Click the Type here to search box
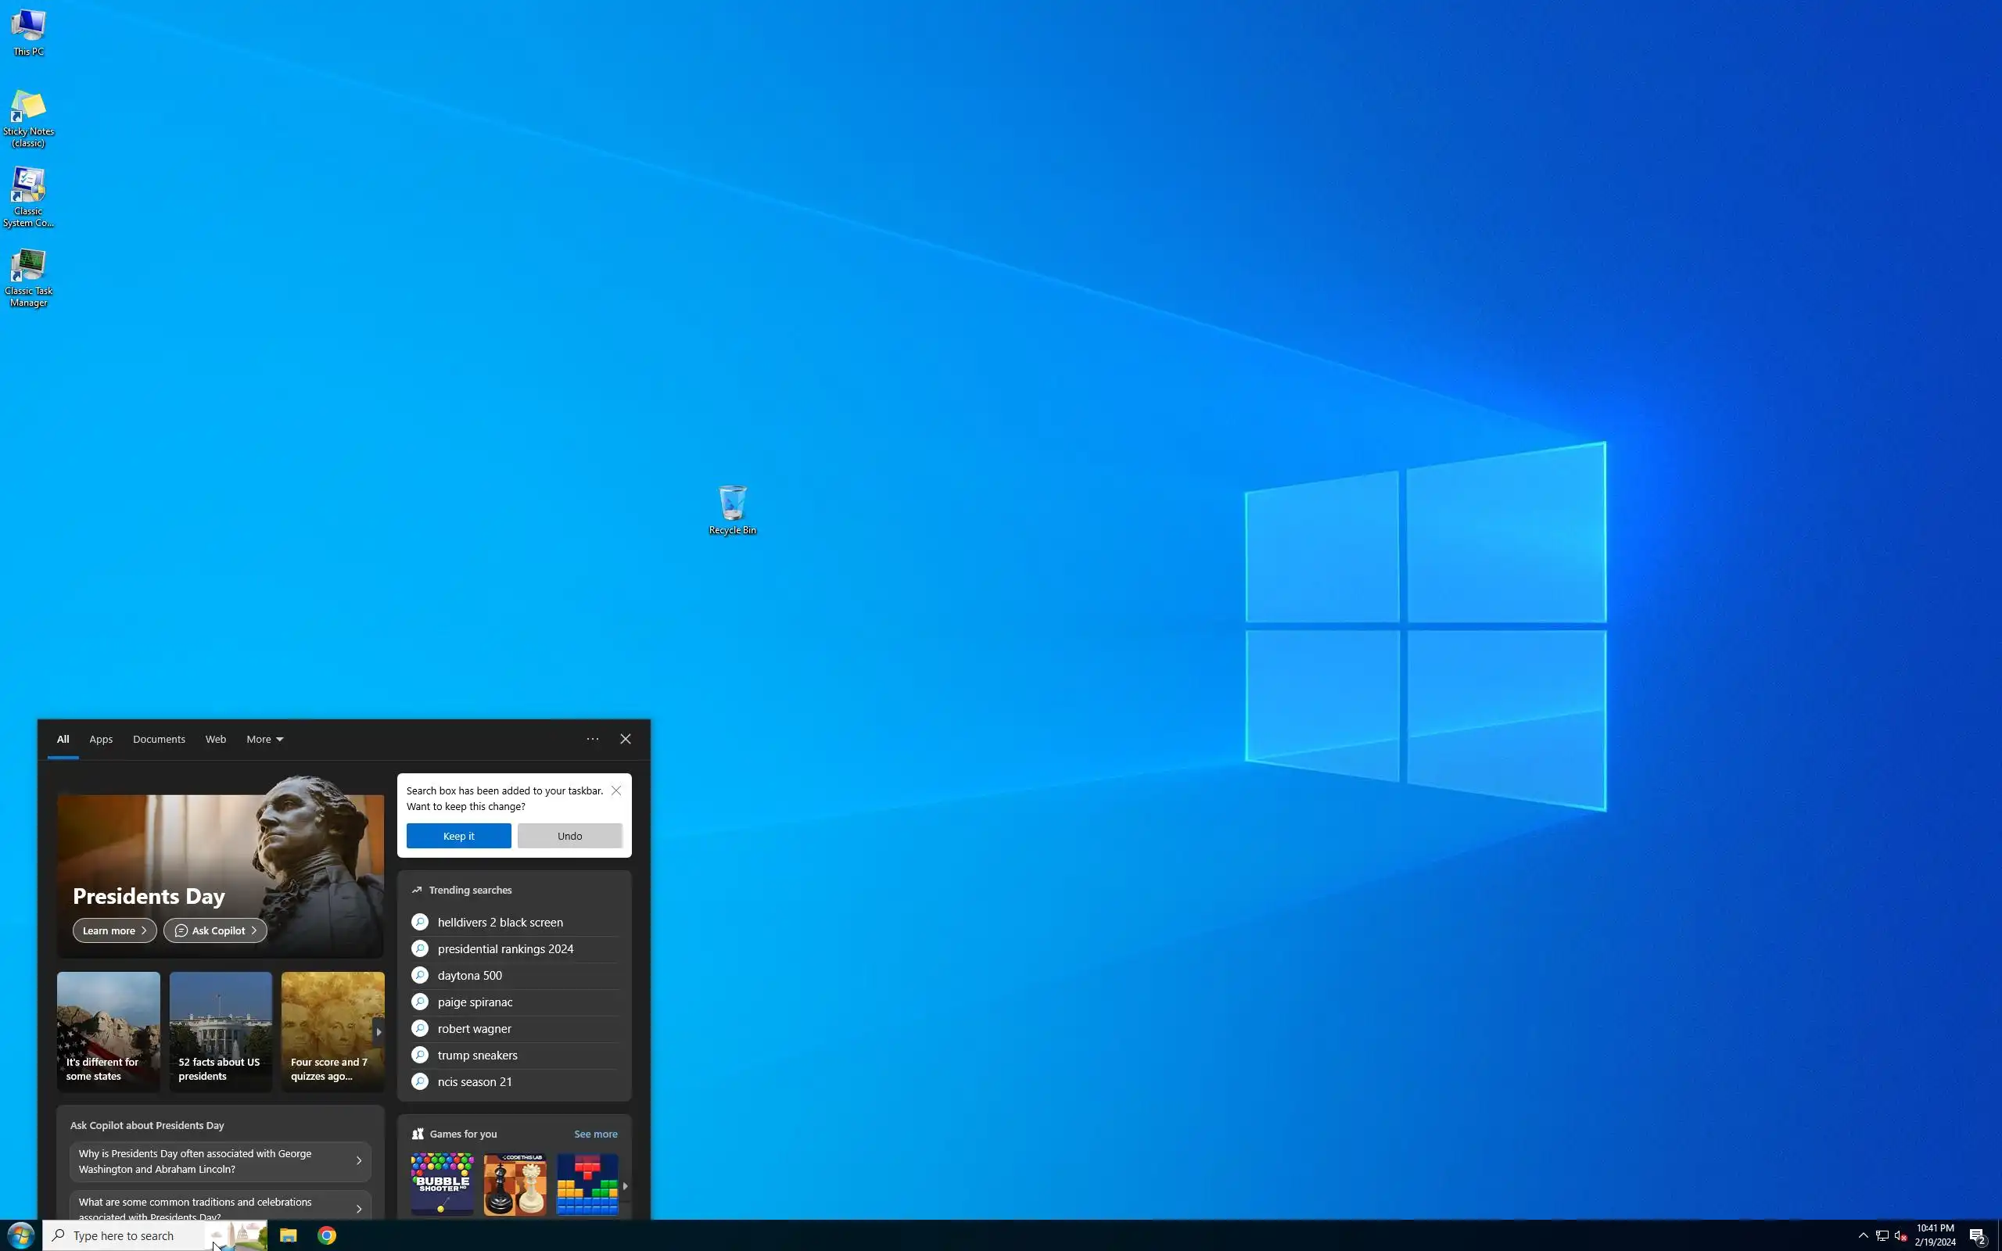The width and height of the screenshot is (2002, 1251). [124, 1235]
